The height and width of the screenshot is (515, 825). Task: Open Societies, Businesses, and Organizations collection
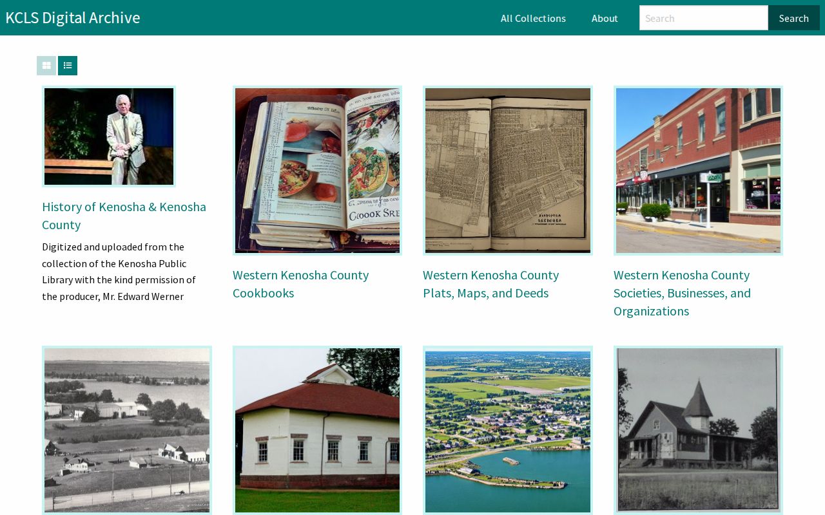click(682, 293)
